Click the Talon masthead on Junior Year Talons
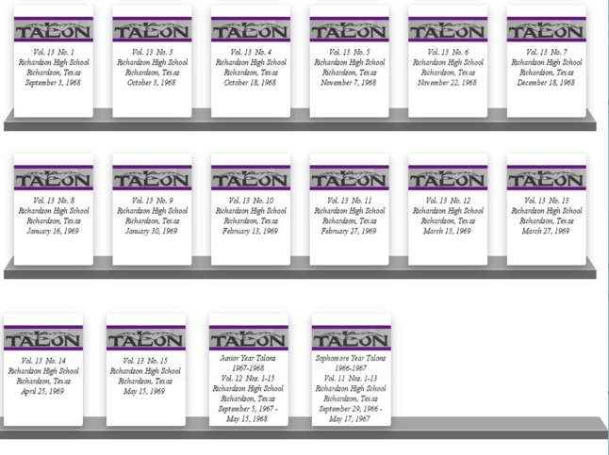 (x=248, y=338)
